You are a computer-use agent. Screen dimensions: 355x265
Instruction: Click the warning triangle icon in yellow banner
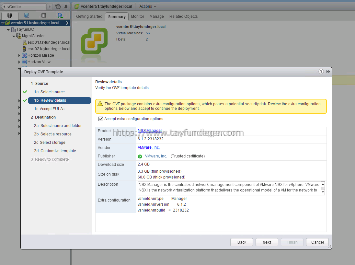tap(100, 104)
